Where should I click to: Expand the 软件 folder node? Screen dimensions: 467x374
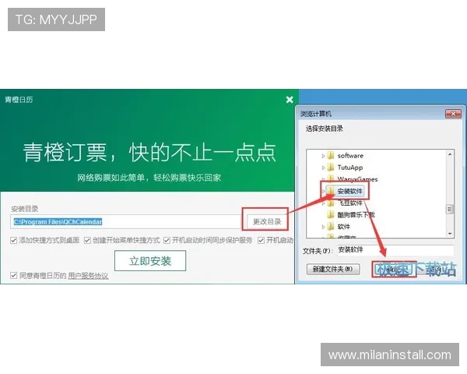click(323, 227)
